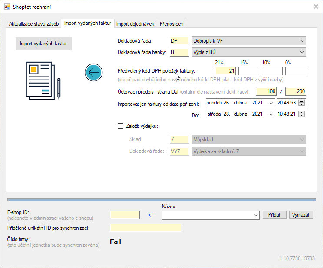The height and width of the screenshot is (268, 323).
Task: Close the Shoptet rozhraní window
Action: click(x=316, y=7)
